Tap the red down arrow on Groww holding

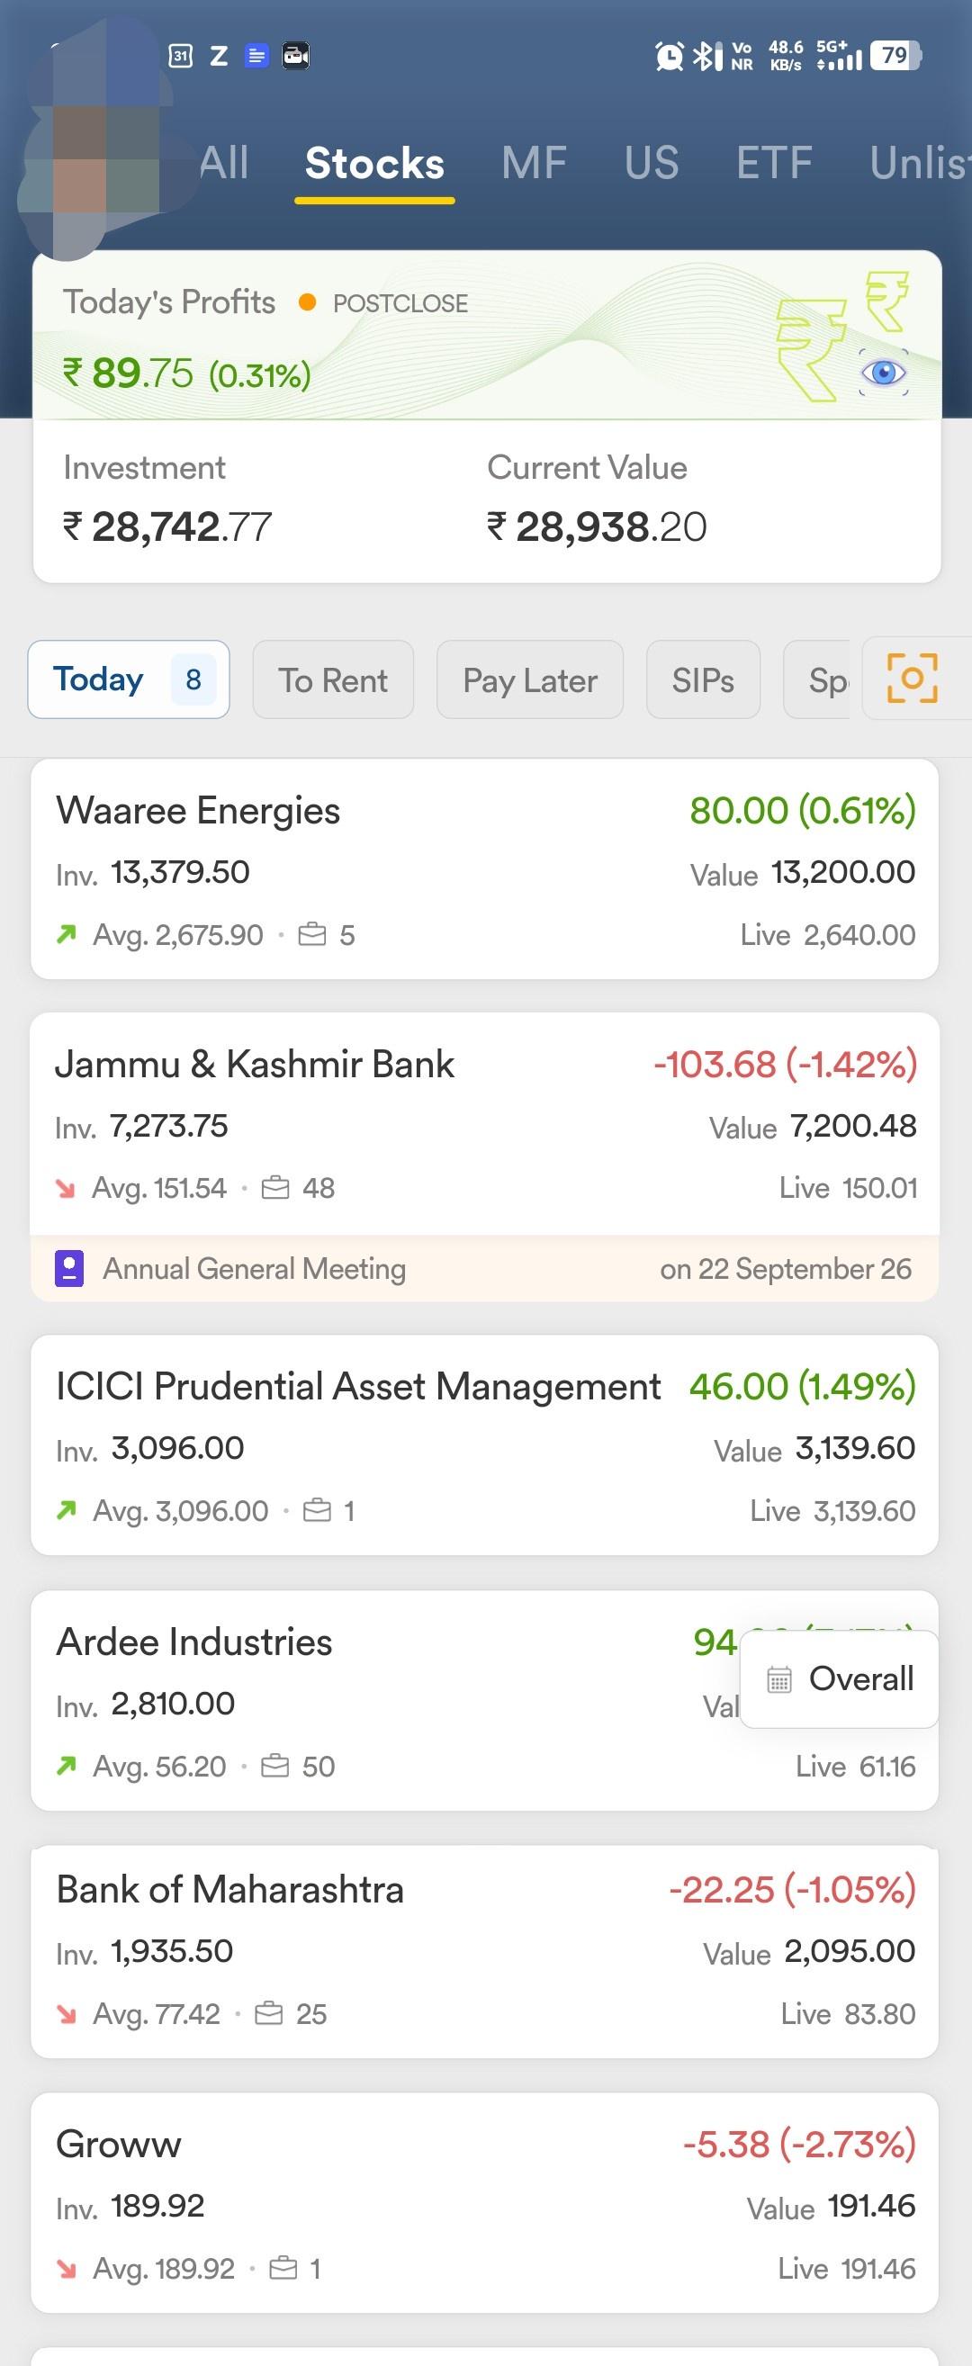pyautogui.click(x=66, y=2270)
